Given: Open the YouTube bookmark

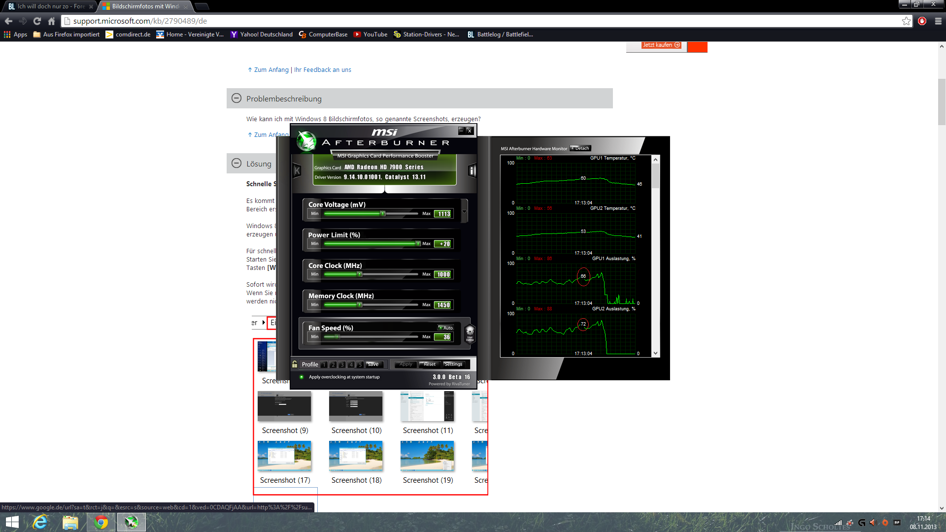Looking at the screenshot, I should click(x=371, y=34).
